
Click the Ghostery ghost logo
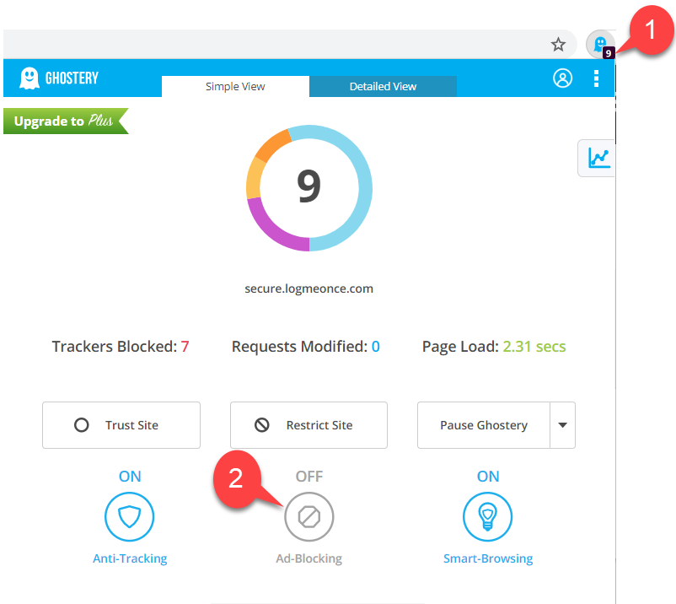click(x=30, y=78)
